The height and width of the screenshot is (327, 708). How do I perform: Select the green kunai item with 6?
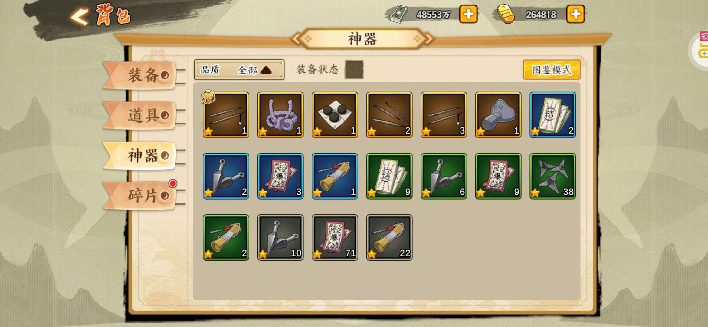tap(444, 176)
